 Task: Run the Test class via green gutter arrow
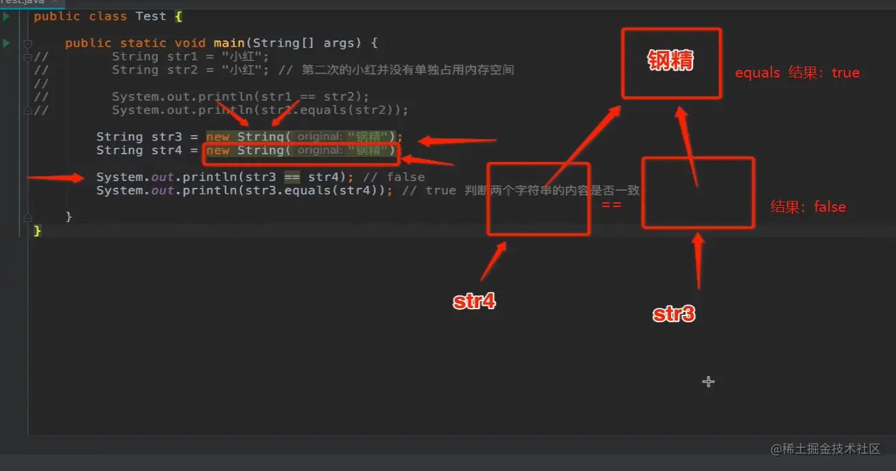point(5,16)
